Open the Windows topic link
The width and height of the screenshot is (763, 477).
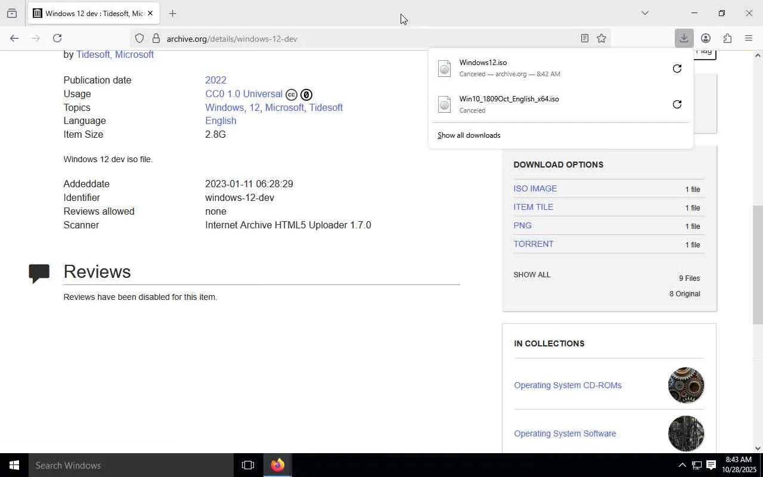224,107
